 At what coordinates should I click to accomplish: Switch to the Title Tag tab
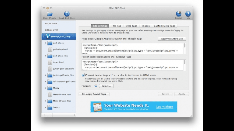tap(116, 26)
